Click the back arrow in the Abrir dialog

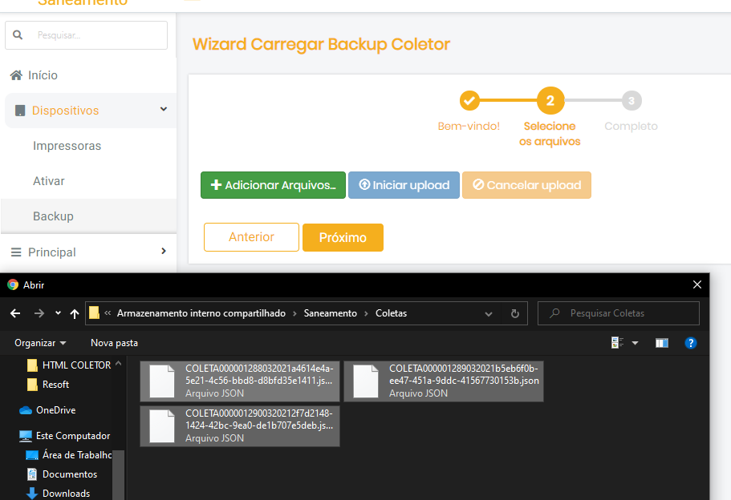[15, 312]
